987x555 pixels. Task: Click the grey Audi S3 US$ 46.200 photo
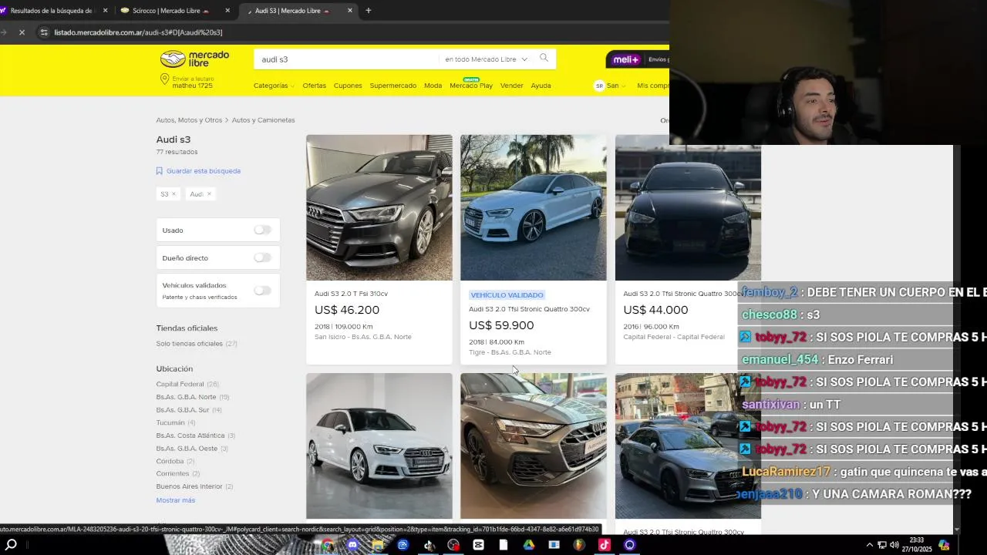379,207
